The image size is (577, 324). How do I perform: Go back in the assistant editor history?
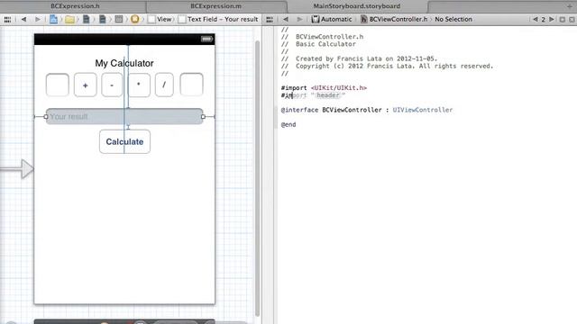click(x=286, y=20)
